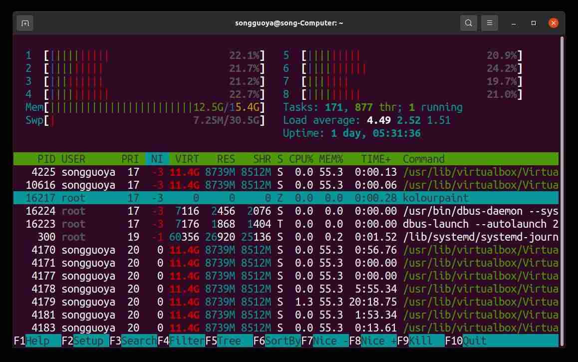Minimize the terminal window

pos(514,23)
